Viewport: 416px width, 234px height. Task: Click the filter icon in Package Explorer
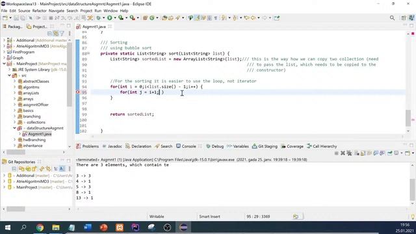click(62, 34)
